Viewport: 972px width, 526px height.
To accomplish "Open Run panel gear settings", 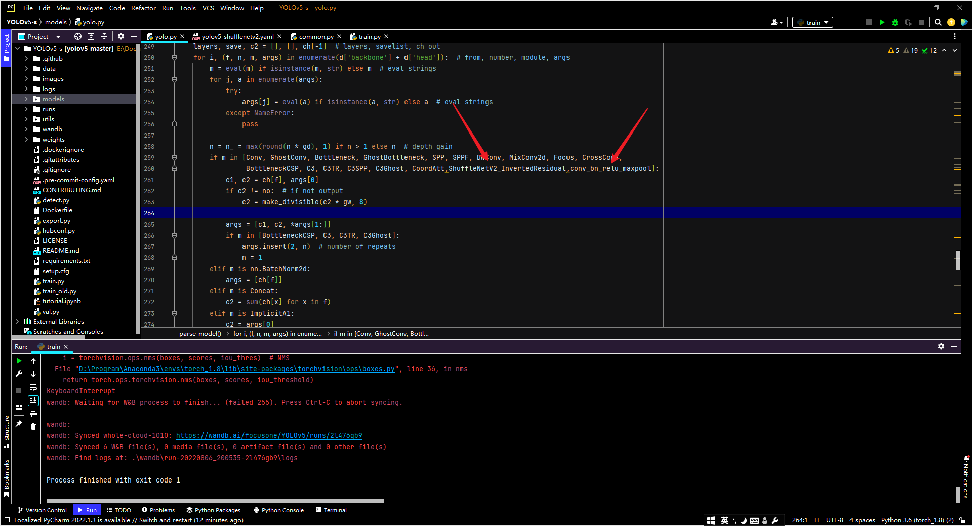I will point(941,346).
